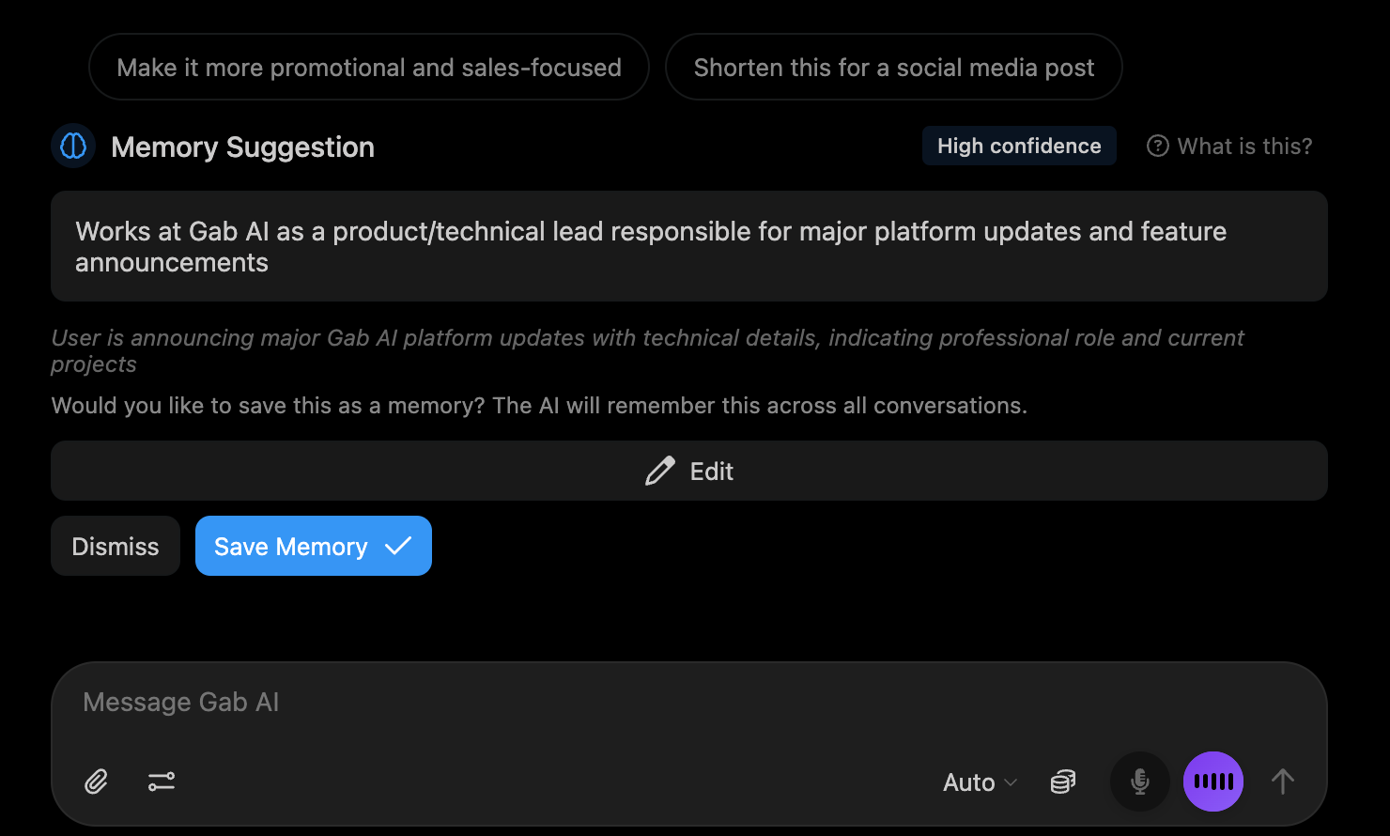The height and width of the screenshot is (836, 1390).
Task: Launch voice mode with the purple waveform button
Action: 1212,782
